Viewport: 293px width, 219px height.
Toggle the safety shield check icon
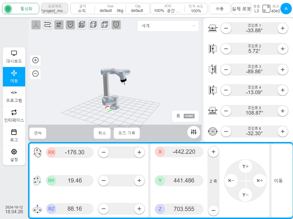point(70,25)
